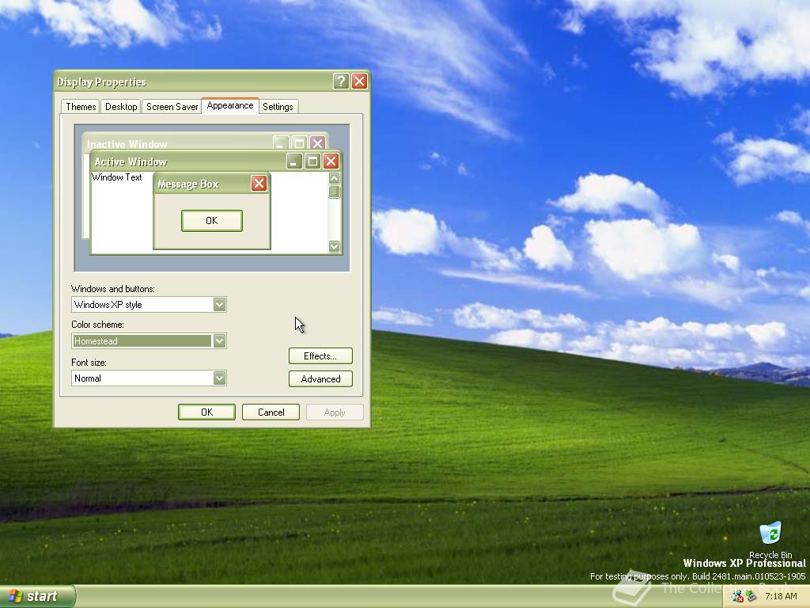Click the Active Window title bar in preview
This screenshot has width=810, height=608.
[x=215, y=161]
